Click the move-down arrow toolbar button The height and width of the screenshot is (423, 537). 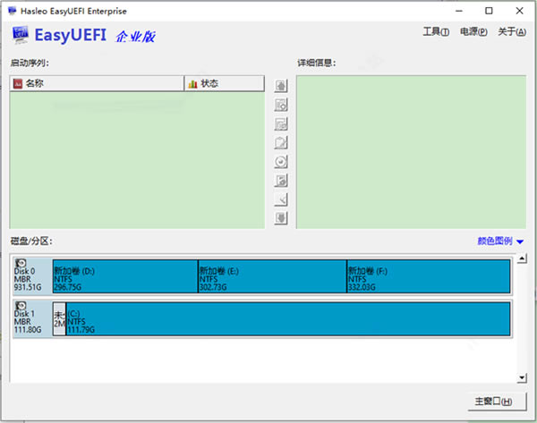pos(281,218)
